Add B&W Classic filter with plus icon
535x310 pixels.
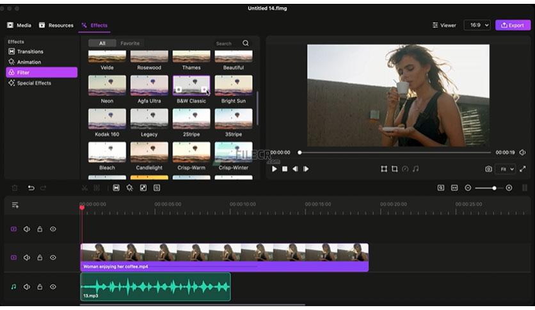coord(204,90)
